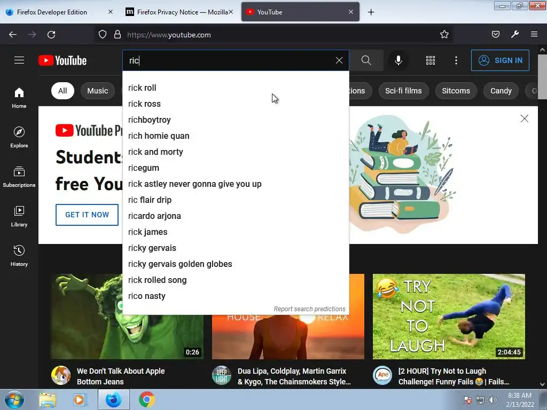Click Report search predictions link
This screenshot has height=410, width=547.
coord(309,309)
